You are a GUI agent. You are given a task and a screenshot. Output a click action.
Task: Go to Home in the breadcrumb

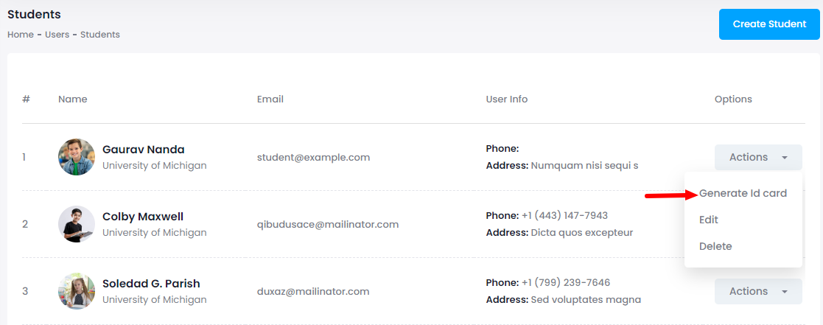[20, 35]
